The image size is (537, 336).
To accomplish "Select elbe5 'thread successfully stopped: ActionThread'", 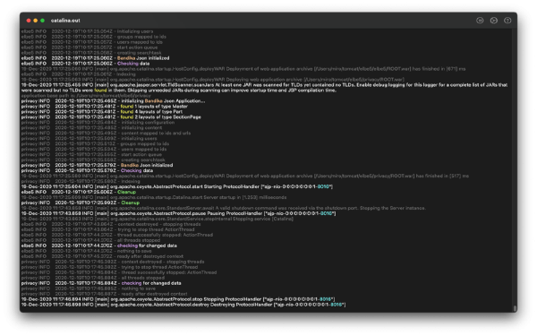I will (117, 235).
